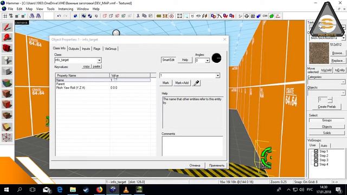This screenshot has width=347, height=195.
Task: Open the Angles dropdown
Action: [x=207, y=60]
